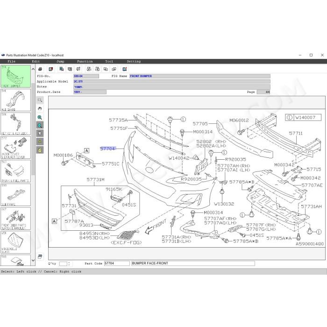Select part label 91165K
Image resolution: width=327 pixels, height=327 pixels.
click(114, 189)
